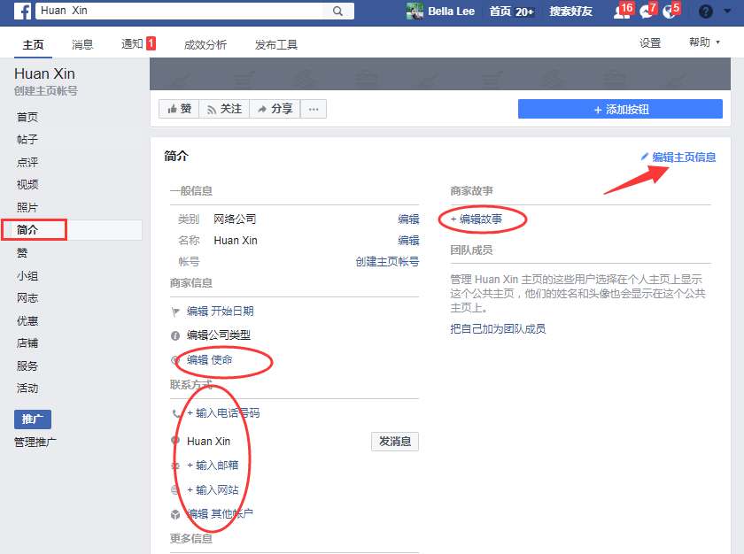Click the search magnifier icon
Image resolution: width=744 pixels, height=554 pixels.
(337, 11)
